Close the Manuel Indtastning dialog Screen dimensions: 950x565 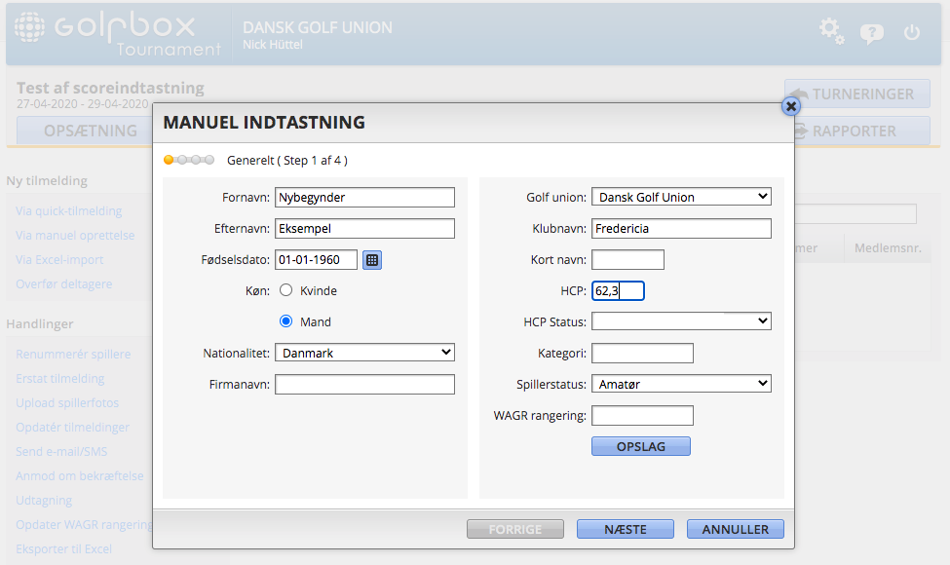[x=791, y=106]
